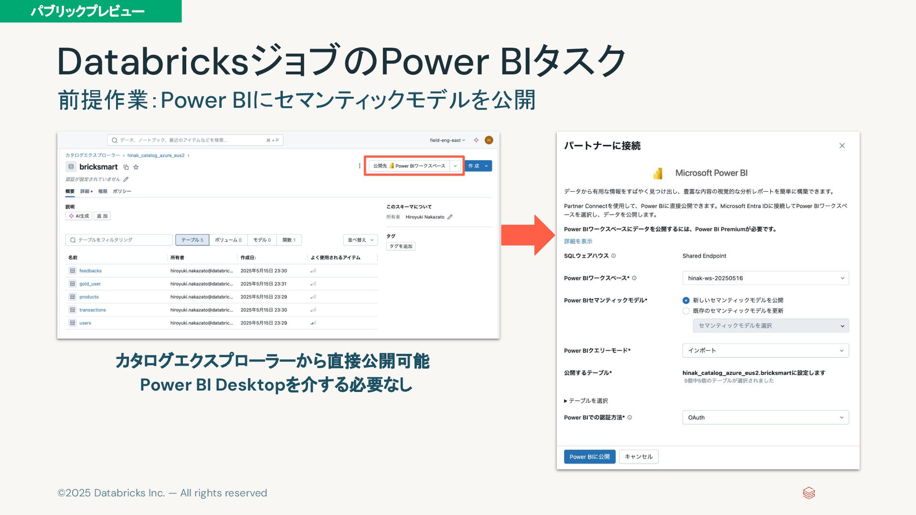Click the 公開先 Power BIワークスペース button
This screenshot has width=916, height=515.
coord(409,166)
